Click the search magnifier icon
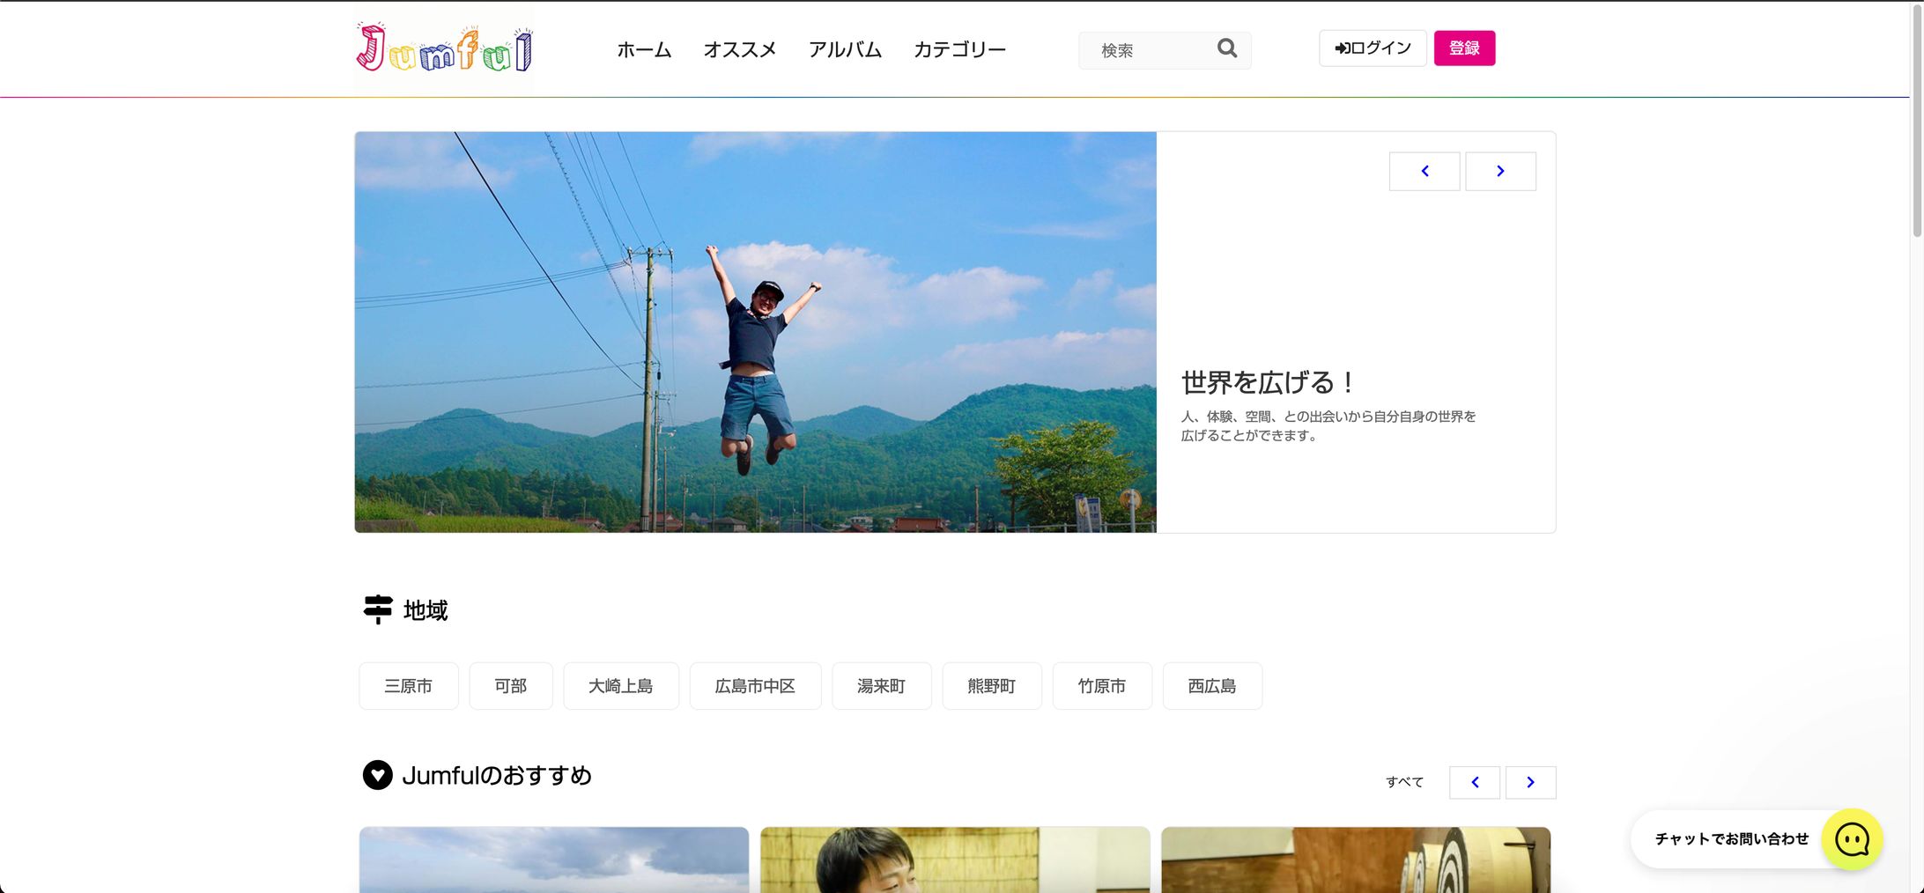Screen dimensions: 1924x893 [x=1227, y=48]
